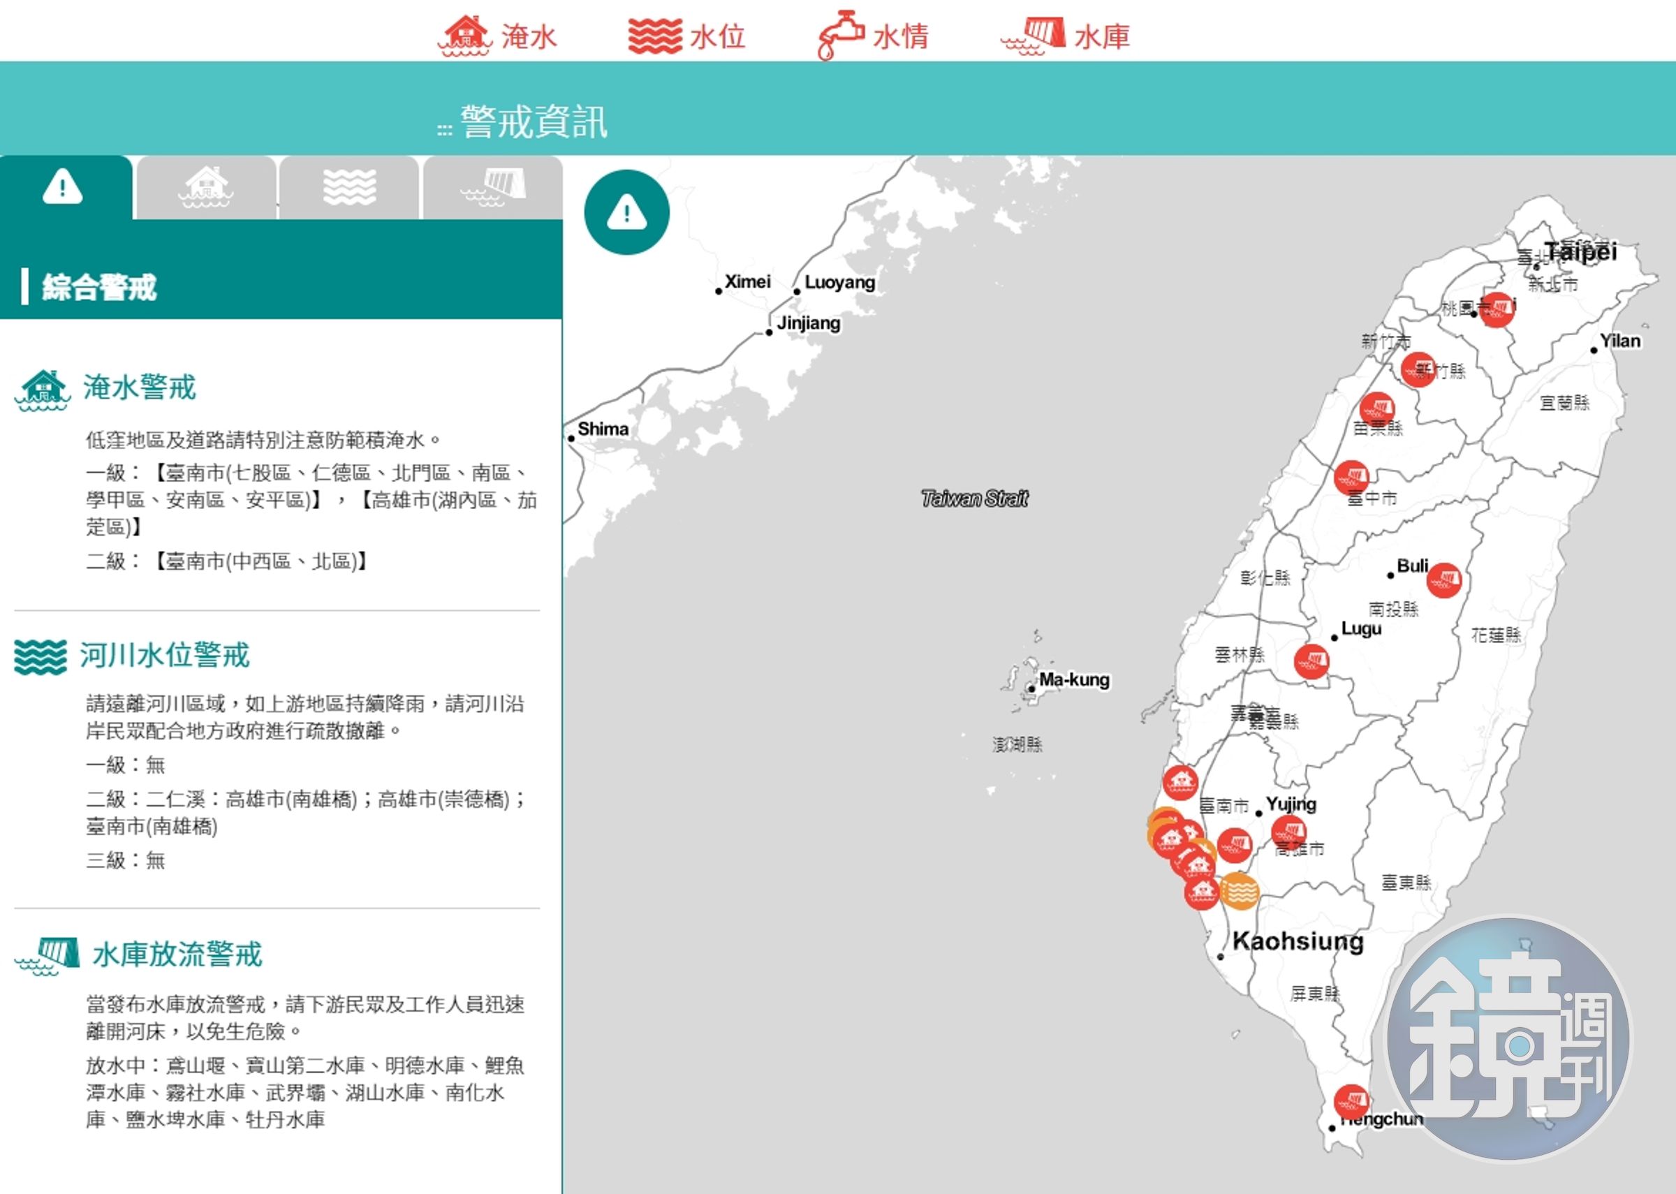Click the reservoir marker next to Buli
Screen dimensions: 1676x1194
coord(1443,581)
